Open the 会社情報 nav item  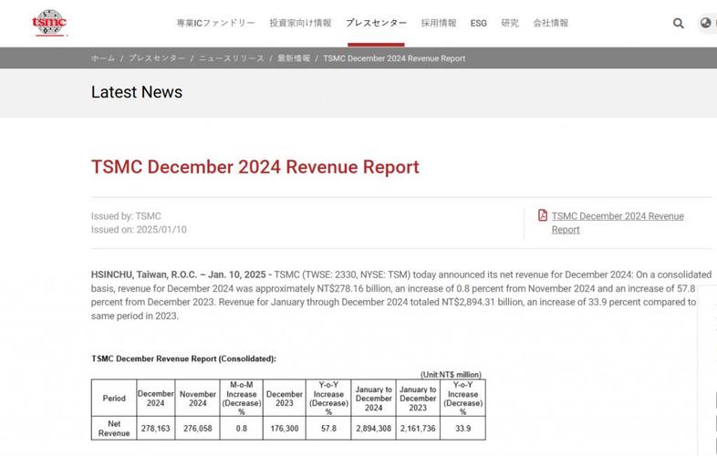pos(551,23)
